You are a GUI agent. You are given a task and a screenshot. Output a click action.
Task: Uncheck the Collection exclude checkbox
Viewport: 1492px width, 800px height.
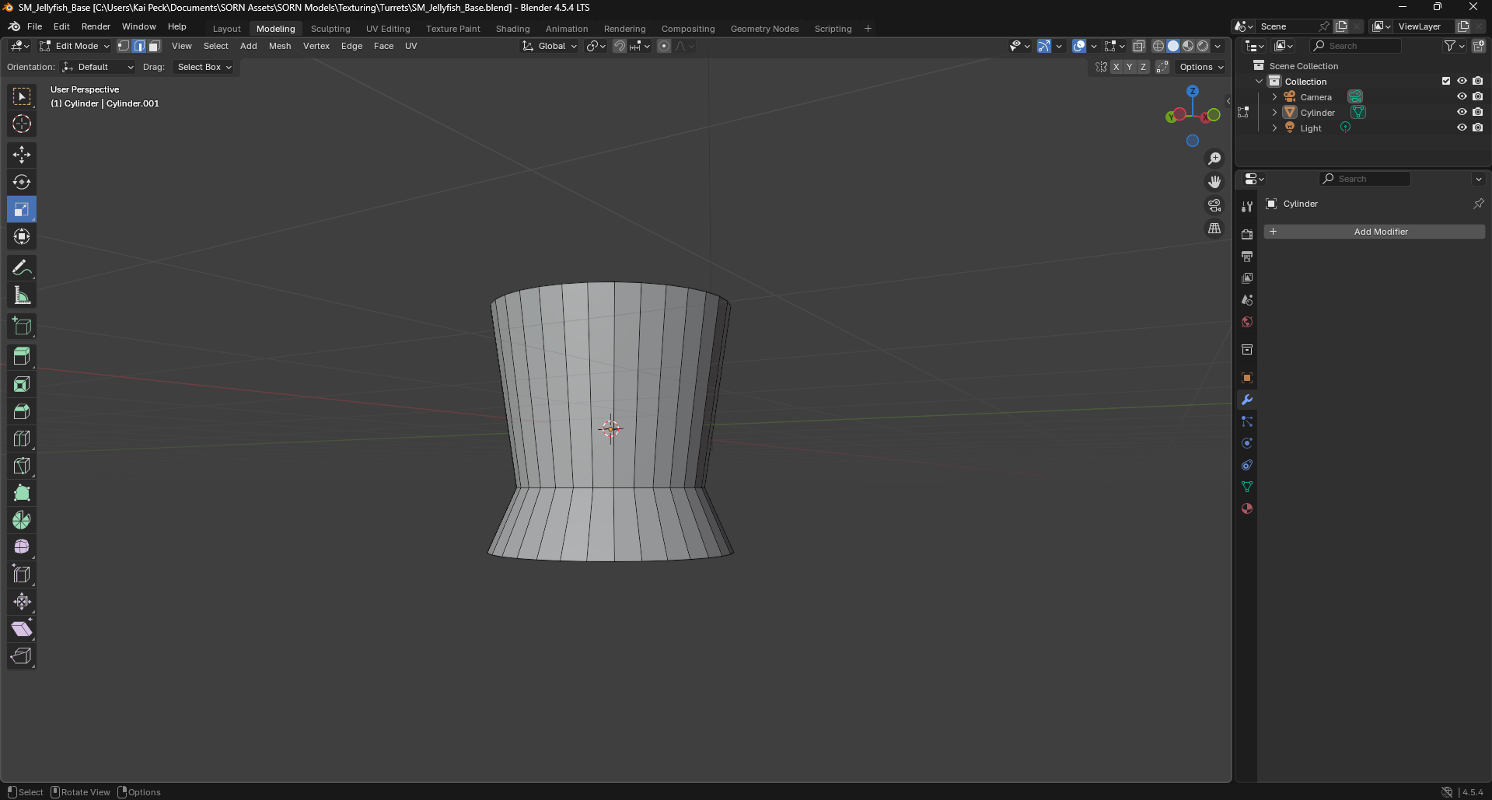[x=1446, y=81]
